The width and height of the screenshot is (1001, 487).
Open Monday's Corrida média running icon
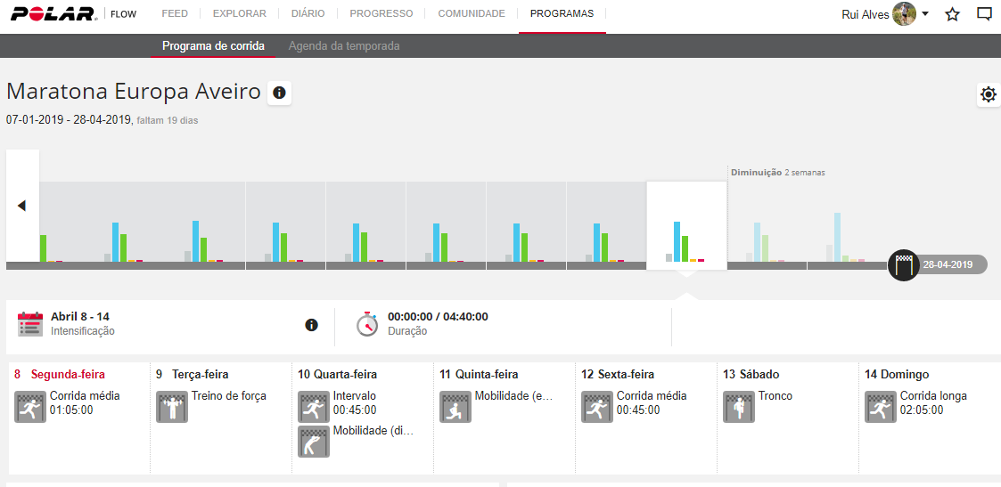[x=29, y=407]
